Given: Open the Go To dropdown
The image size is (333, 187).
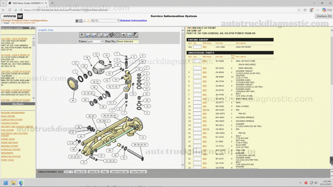Looking at the screenshot, I should pos(105,20).
